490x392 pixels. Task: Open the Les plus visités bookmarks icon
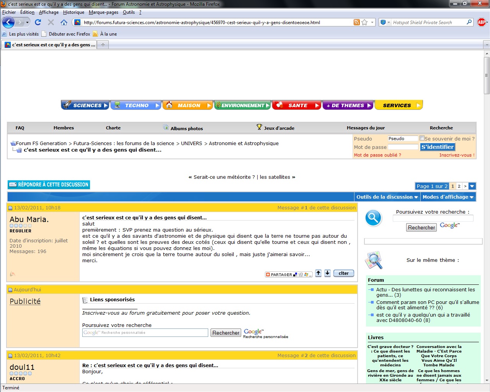coord(5,34)
